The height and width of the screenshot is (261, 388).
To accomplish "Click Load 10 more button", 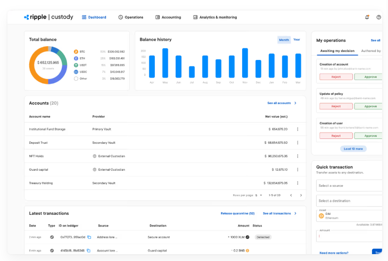I will tap(353, 149).
